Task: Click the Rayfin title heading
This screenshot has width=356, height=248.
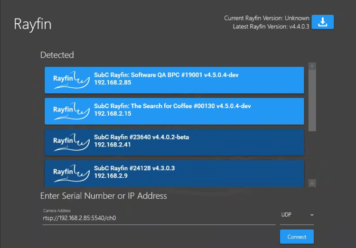Action: point(32,24)
